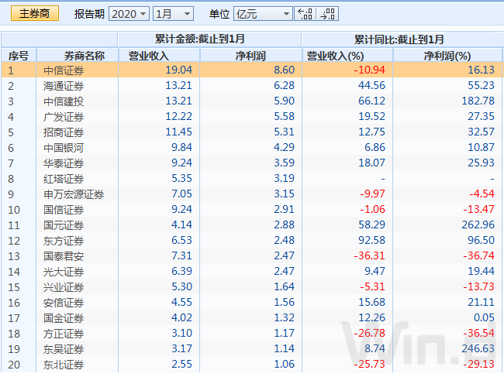Select the 红塔证券 row
Screen dimensions: 504x377
[251, 178]
